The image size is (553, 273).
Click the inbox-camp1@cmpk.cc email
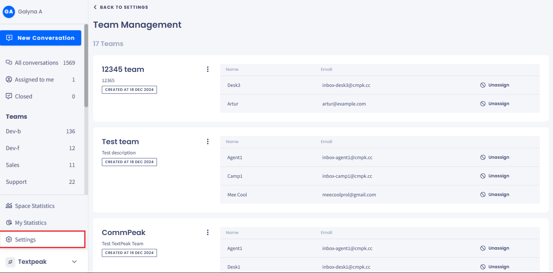click(x=347, y=176)
